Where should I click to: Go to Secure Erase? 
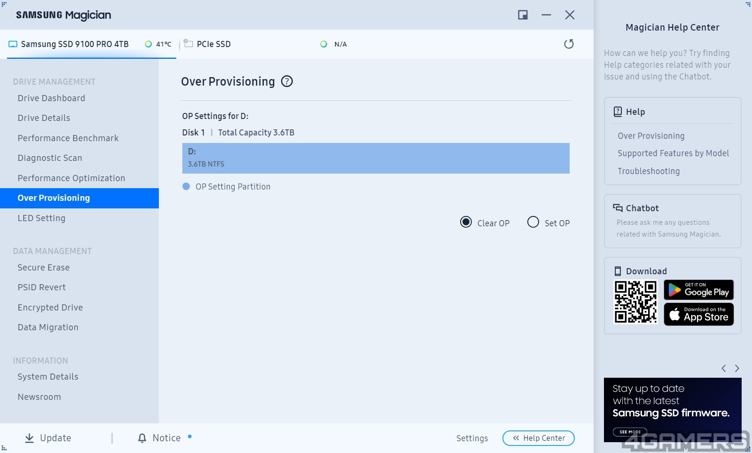click(44, 268)
